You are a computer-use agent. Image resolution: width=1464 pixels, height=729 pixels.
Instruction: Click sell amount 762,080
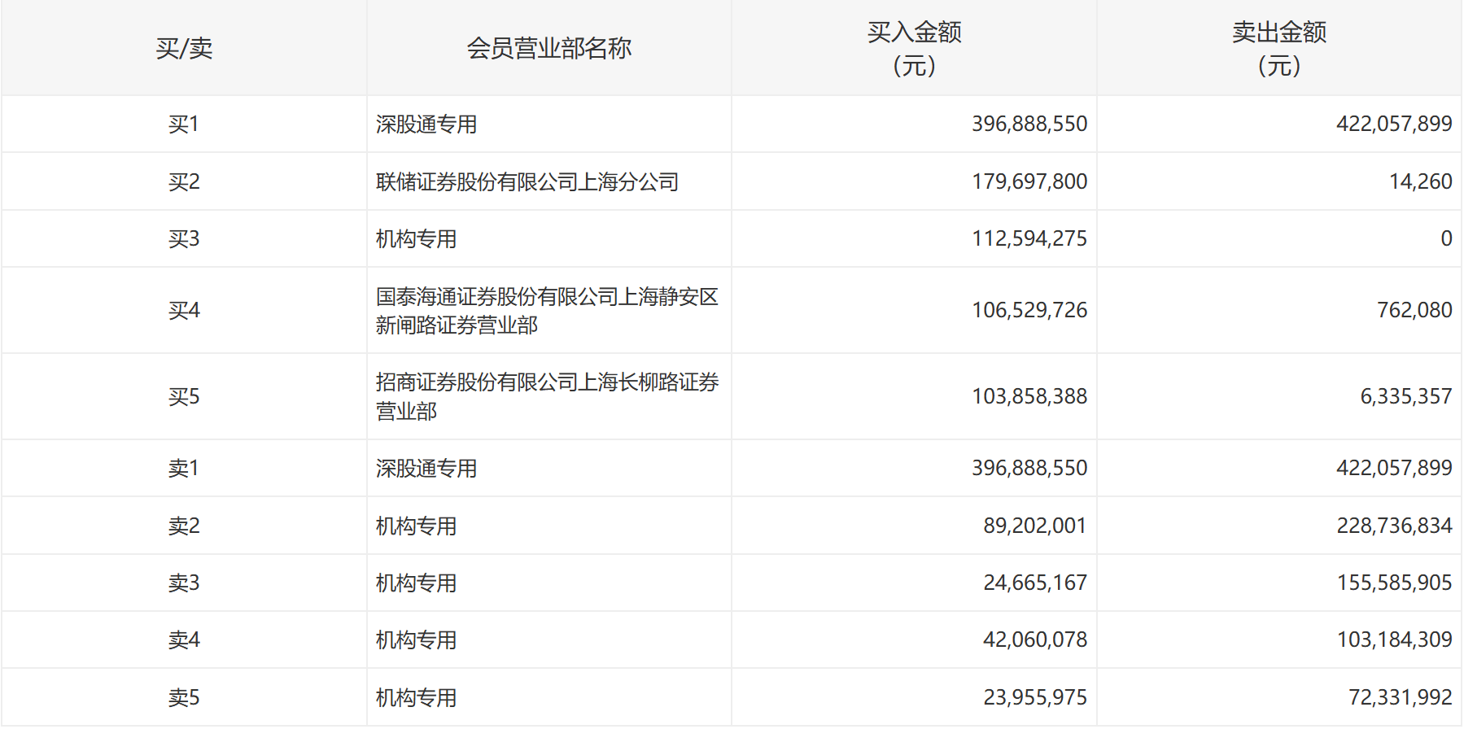pyautogui.click(x=1414, y=310)
